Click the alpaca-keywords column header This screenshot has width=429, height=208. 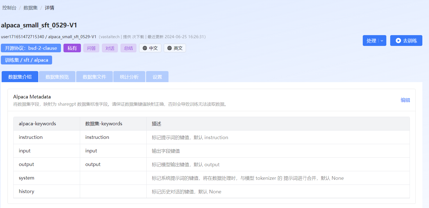coord(37,124)
